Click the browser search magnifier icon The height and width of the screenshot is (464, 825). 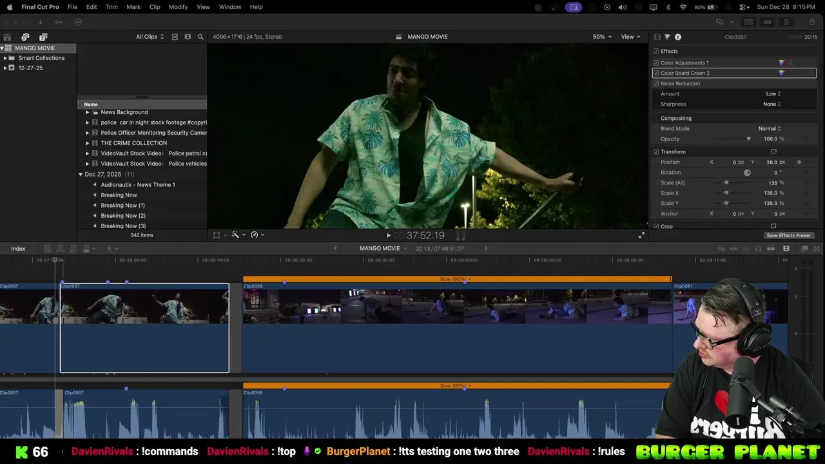(x=200, y=37)
